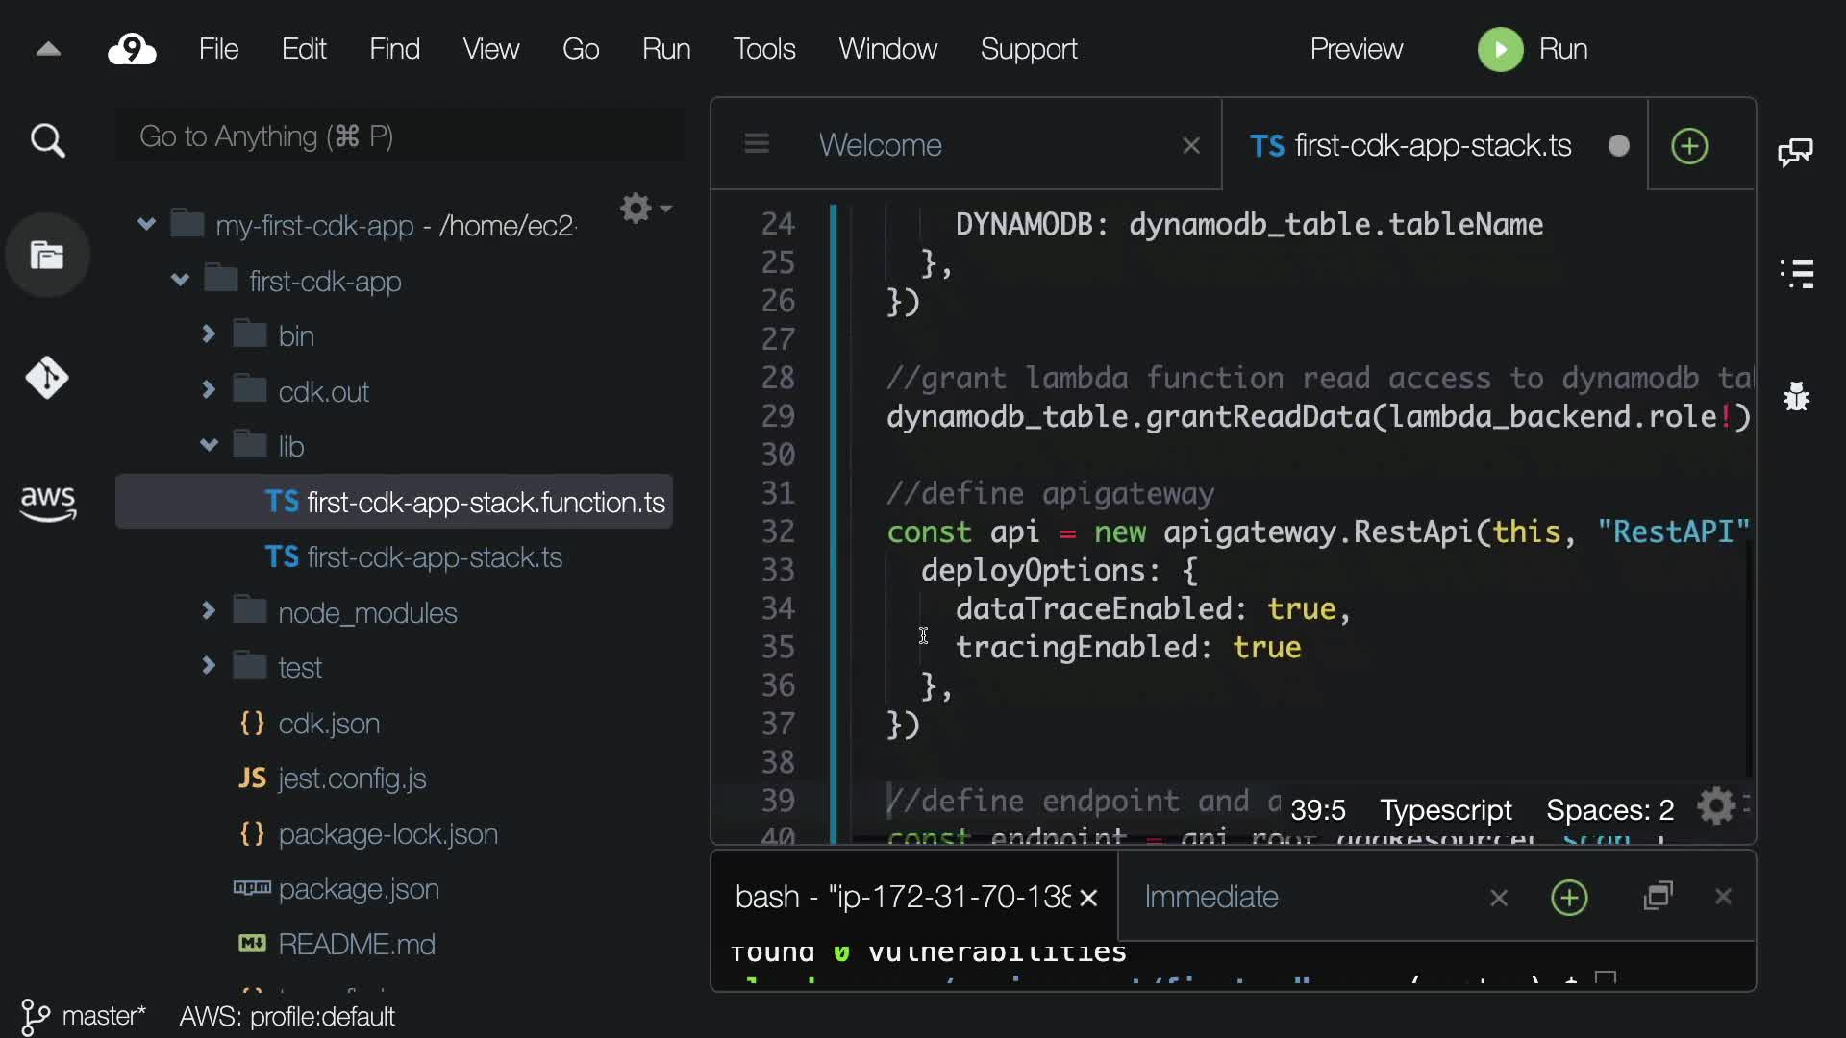Open first-cdk-app-stack.ts in file tree
1846x1038 pixels.
point(434,557)
